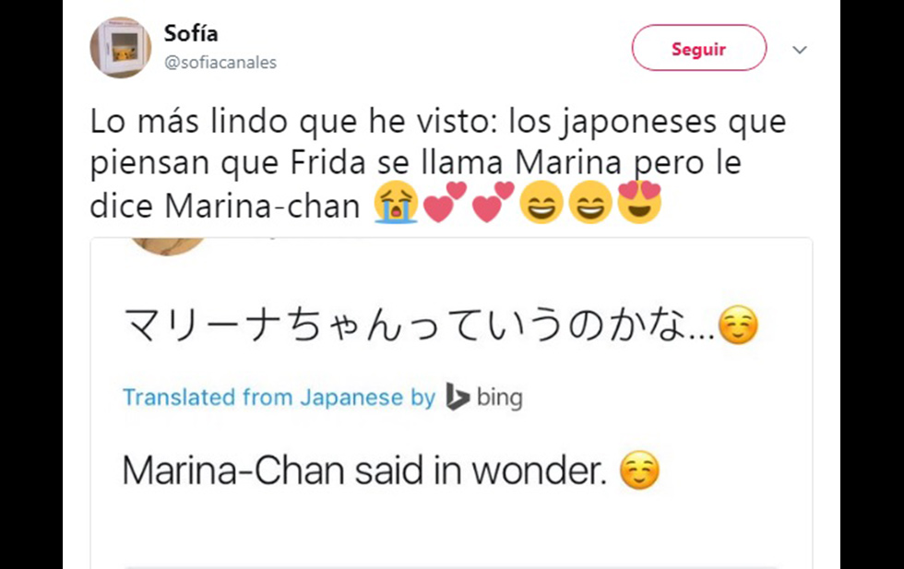Click the Japanese text マリーナちゃん line
The width and height of the screenshot is (904, 569).
(415, 327)
